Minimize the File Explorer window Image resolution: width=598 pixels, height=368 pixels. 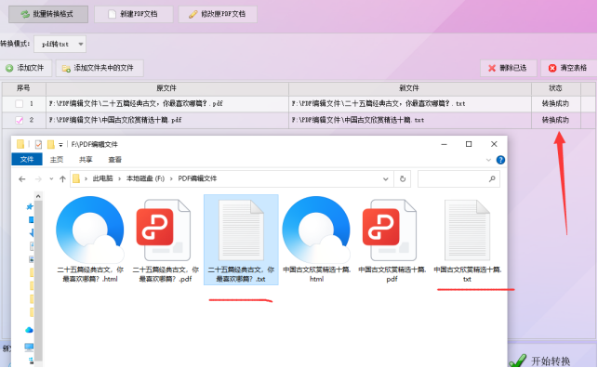[x=444, y=144]
